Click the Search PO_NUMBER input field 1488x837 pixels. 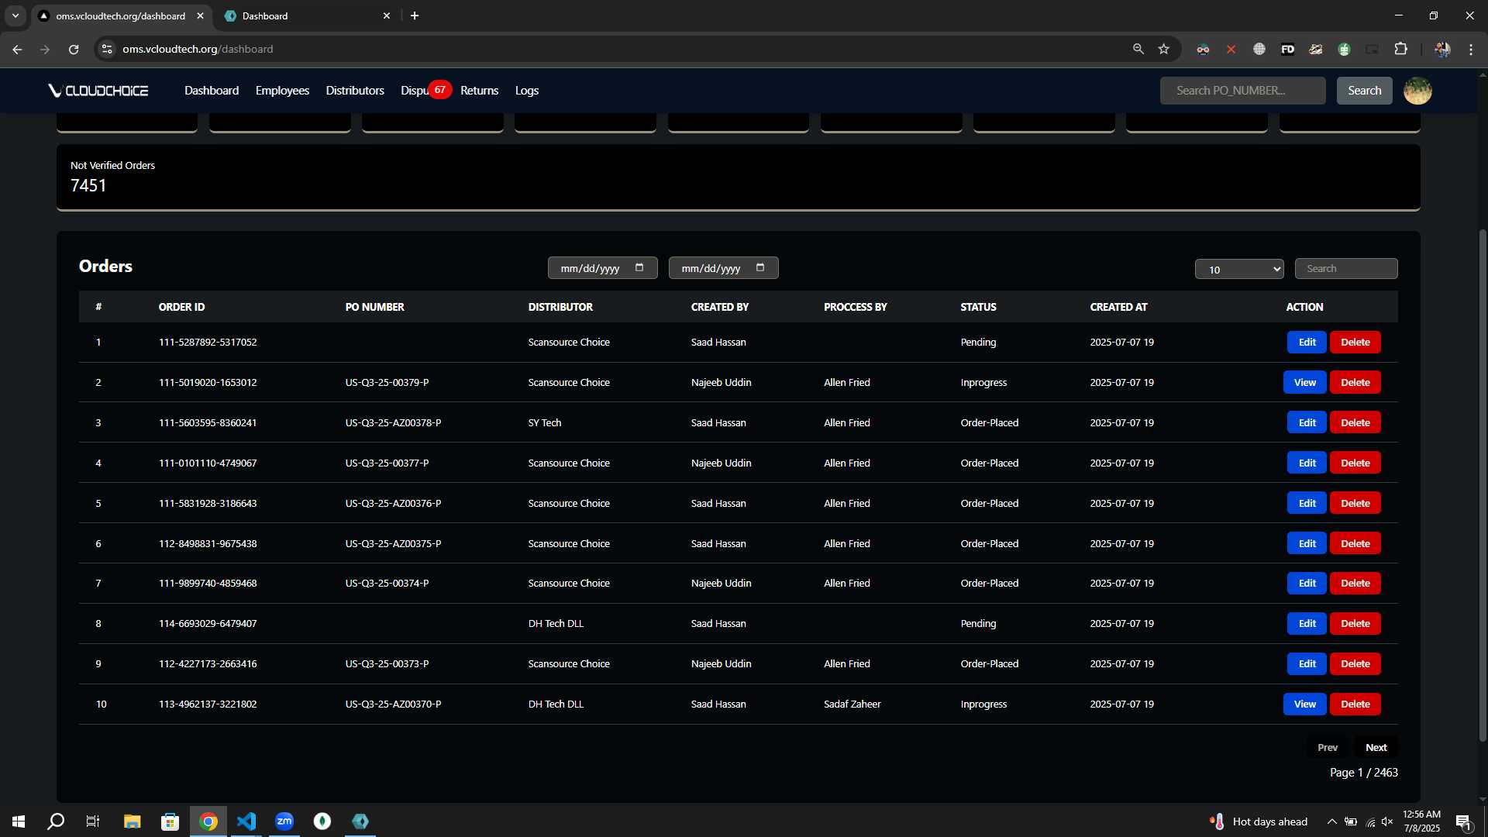[x=1242, y=91]
